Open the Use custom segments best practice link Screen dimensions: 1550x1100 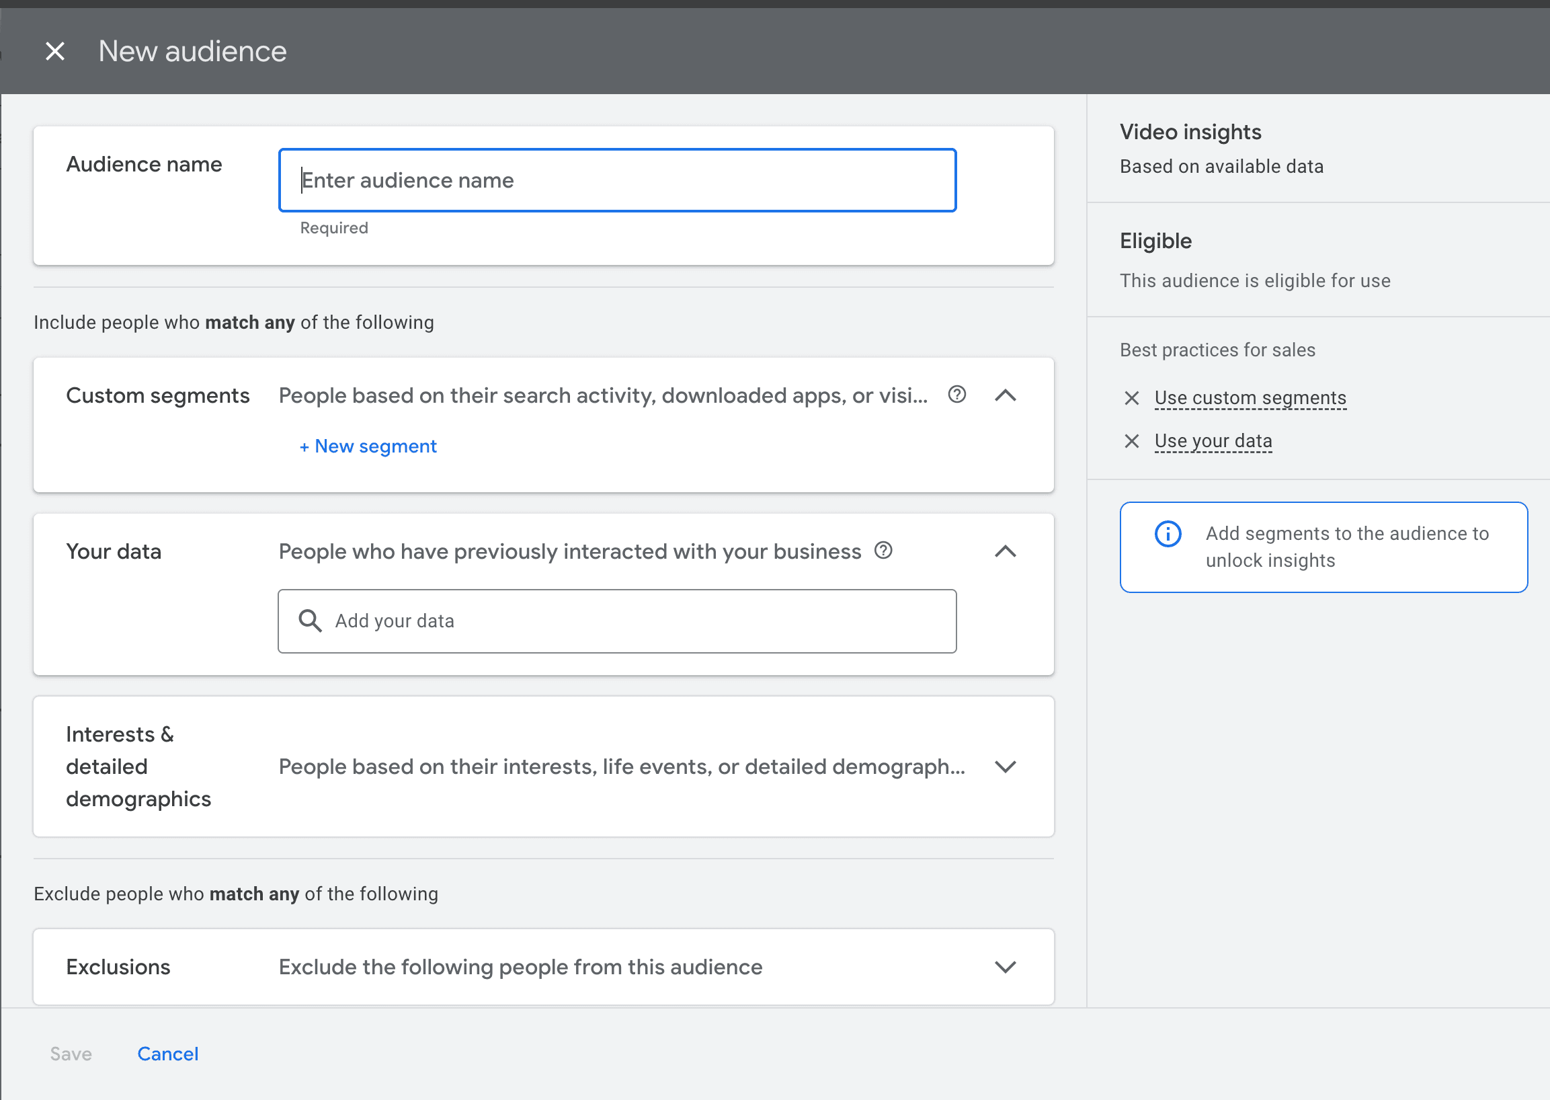pos(1250,397)
